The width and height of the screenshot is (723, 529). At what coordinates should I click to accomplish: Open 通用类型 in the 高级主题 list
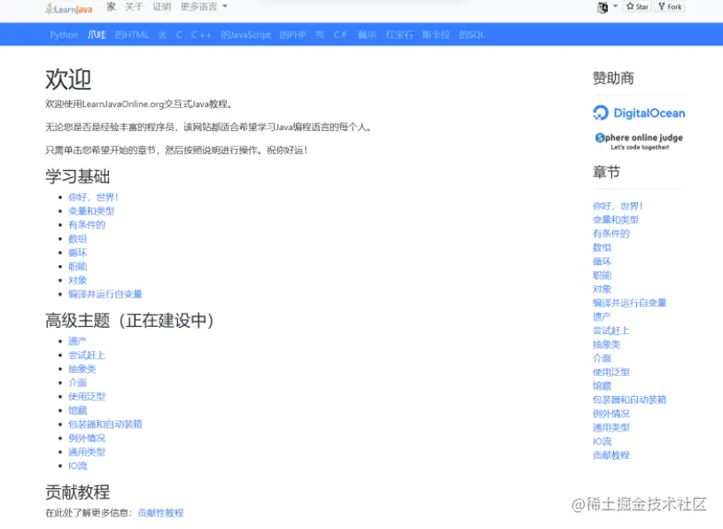[87, 452]
